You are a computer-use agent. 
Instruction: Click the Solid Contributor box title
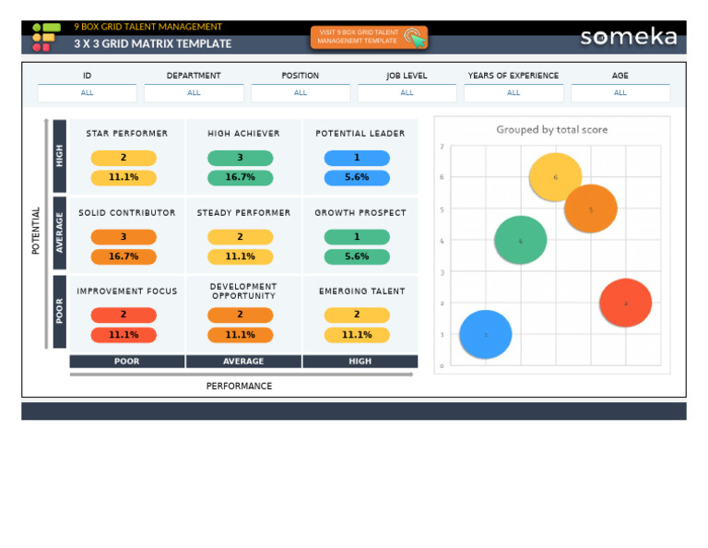pyautogui.click(x=127, y=213)
